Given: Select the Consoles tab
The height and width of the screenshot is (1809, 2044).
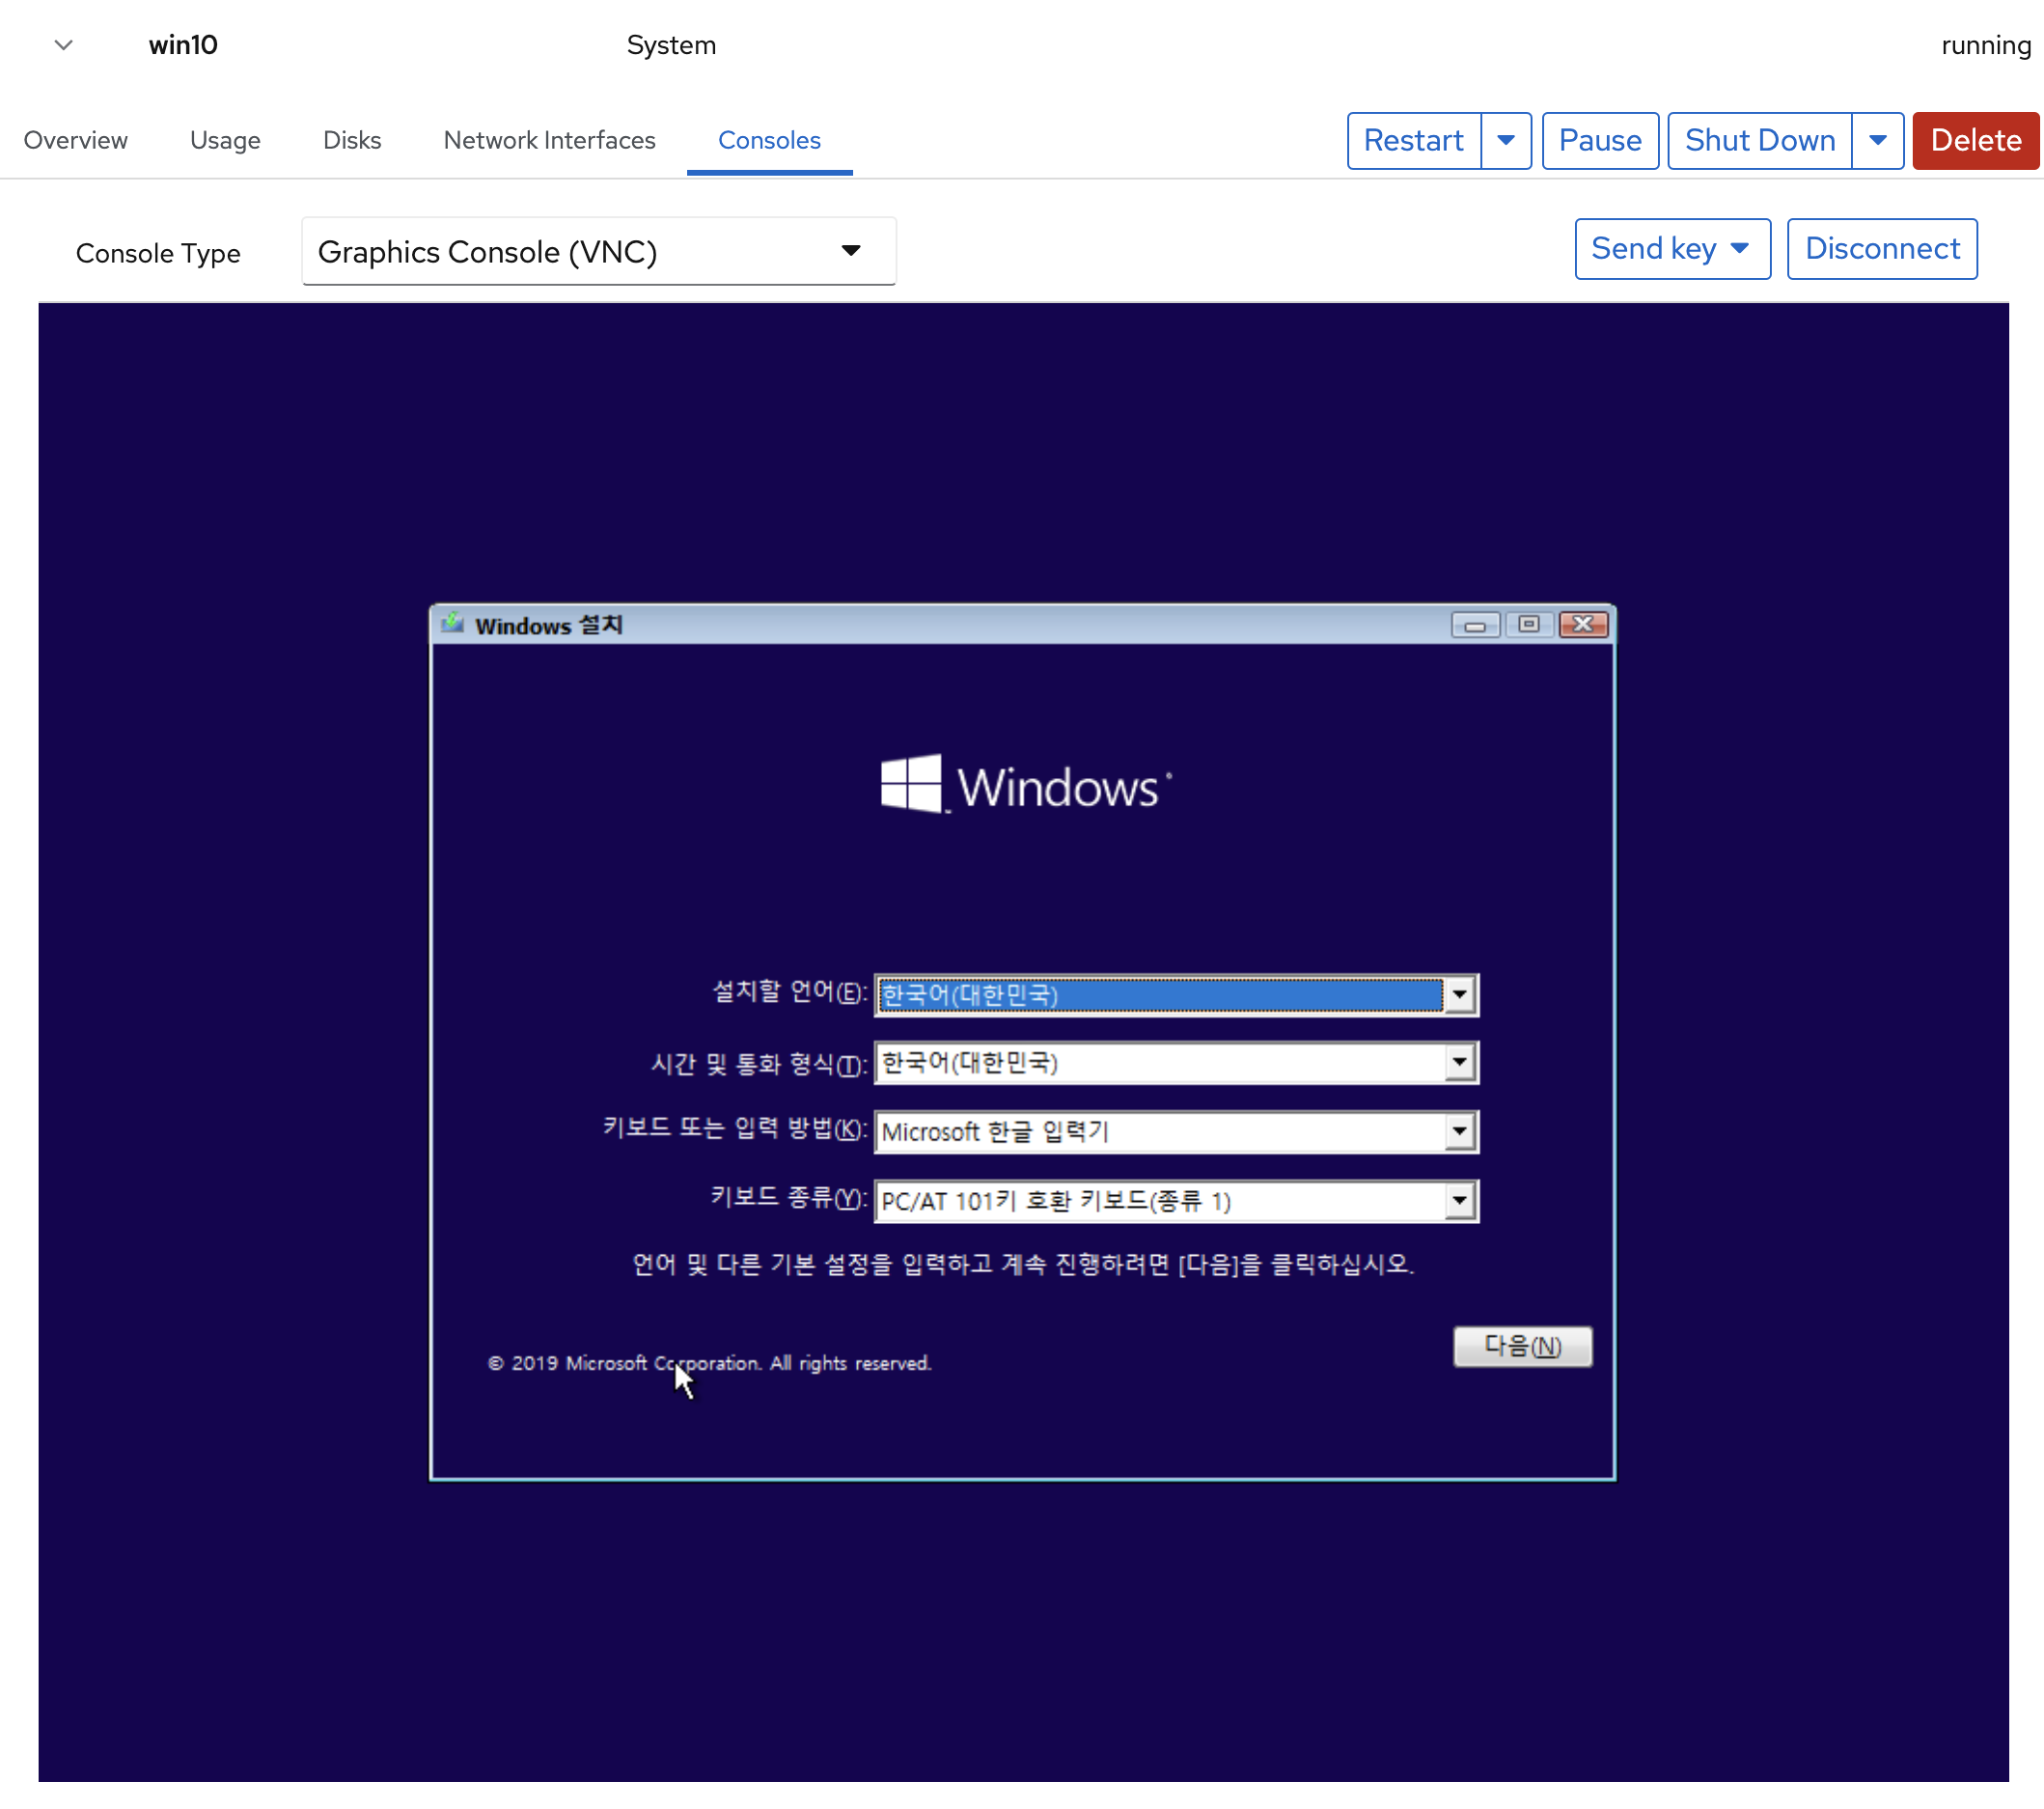Looking at the screenshot, I should coord(769,140).
